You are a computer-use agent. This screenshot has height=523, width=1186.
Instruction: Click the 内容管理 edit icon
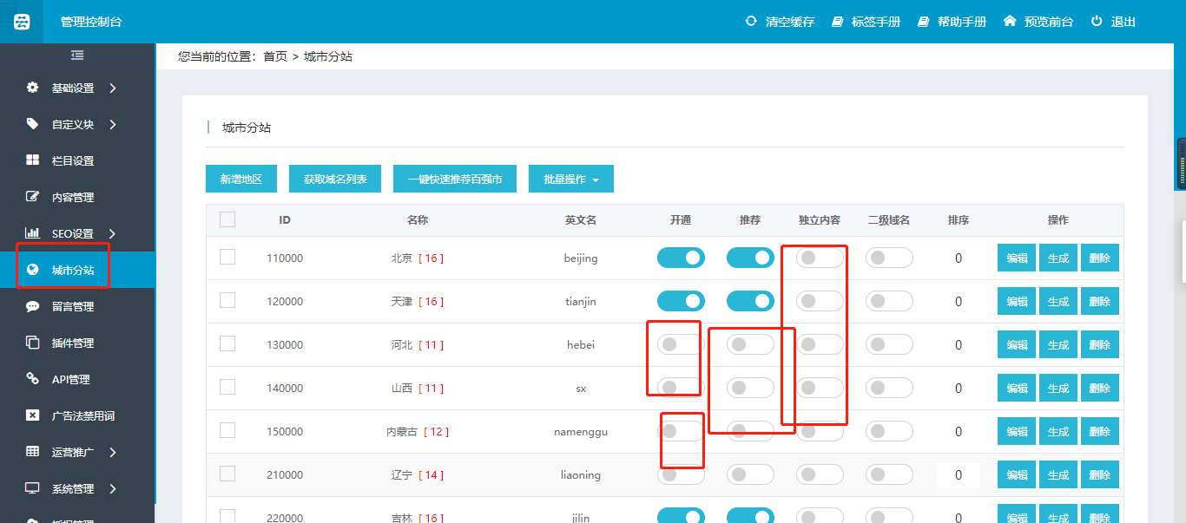(x=32, y=197)
